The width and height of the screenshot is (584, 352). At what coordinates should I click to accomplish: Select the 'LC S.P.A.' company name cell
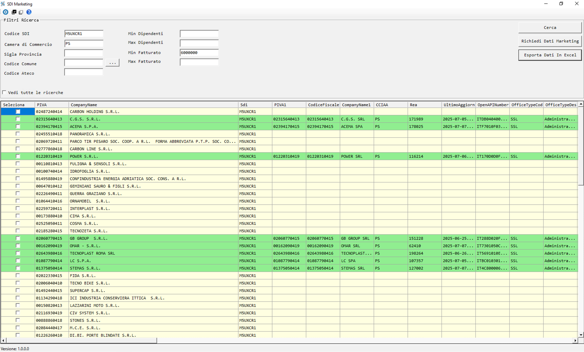tap(153, 261)
